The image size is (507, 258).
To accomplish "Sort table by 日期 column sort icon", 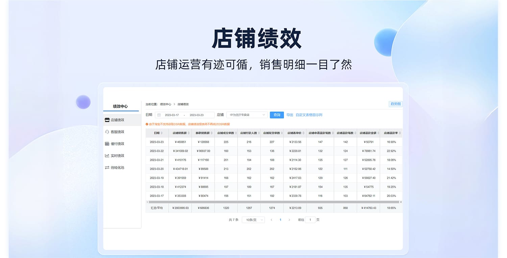I will [x=162, y=133].
